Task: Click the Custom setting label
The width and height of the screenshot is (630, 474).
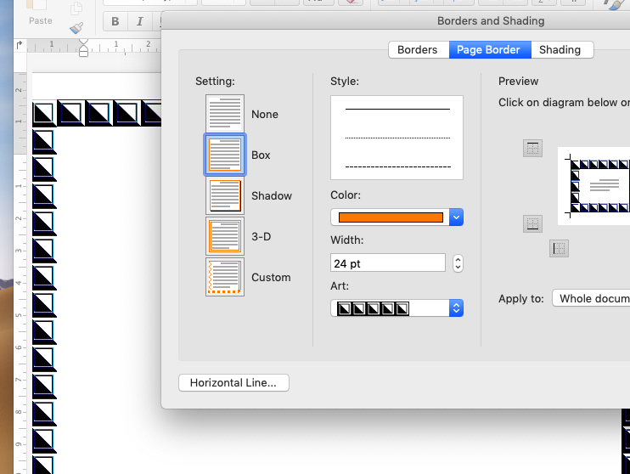Action: coord(271,278)
